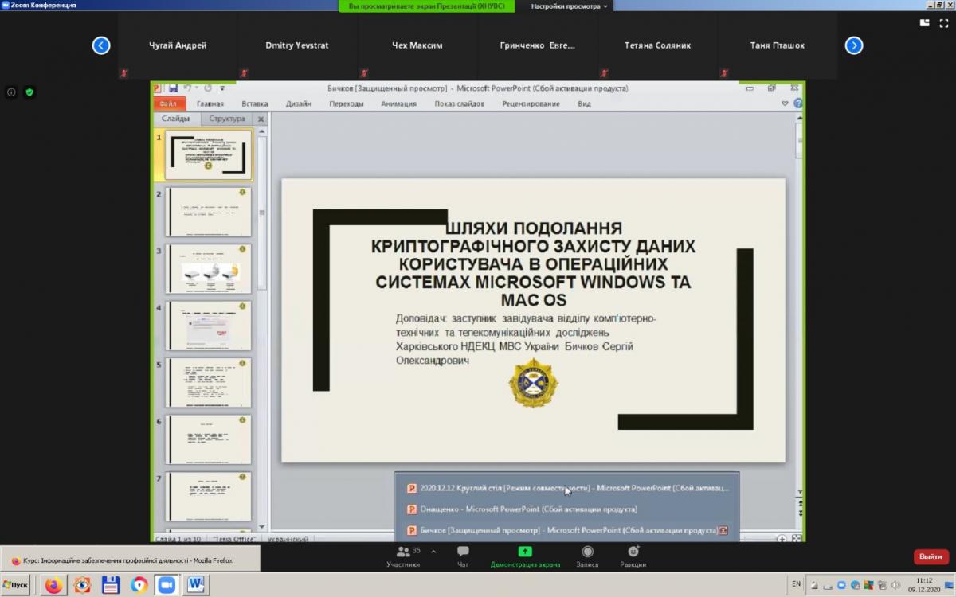Open the Реакции reactions menu
The image size is (956, 597).
point(633,556)
